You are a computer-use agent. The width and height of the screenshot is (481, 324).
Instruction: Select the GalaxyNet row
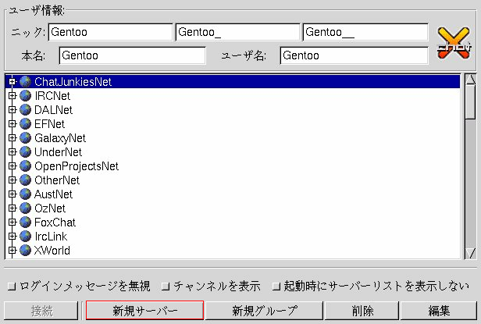(233, 138)
